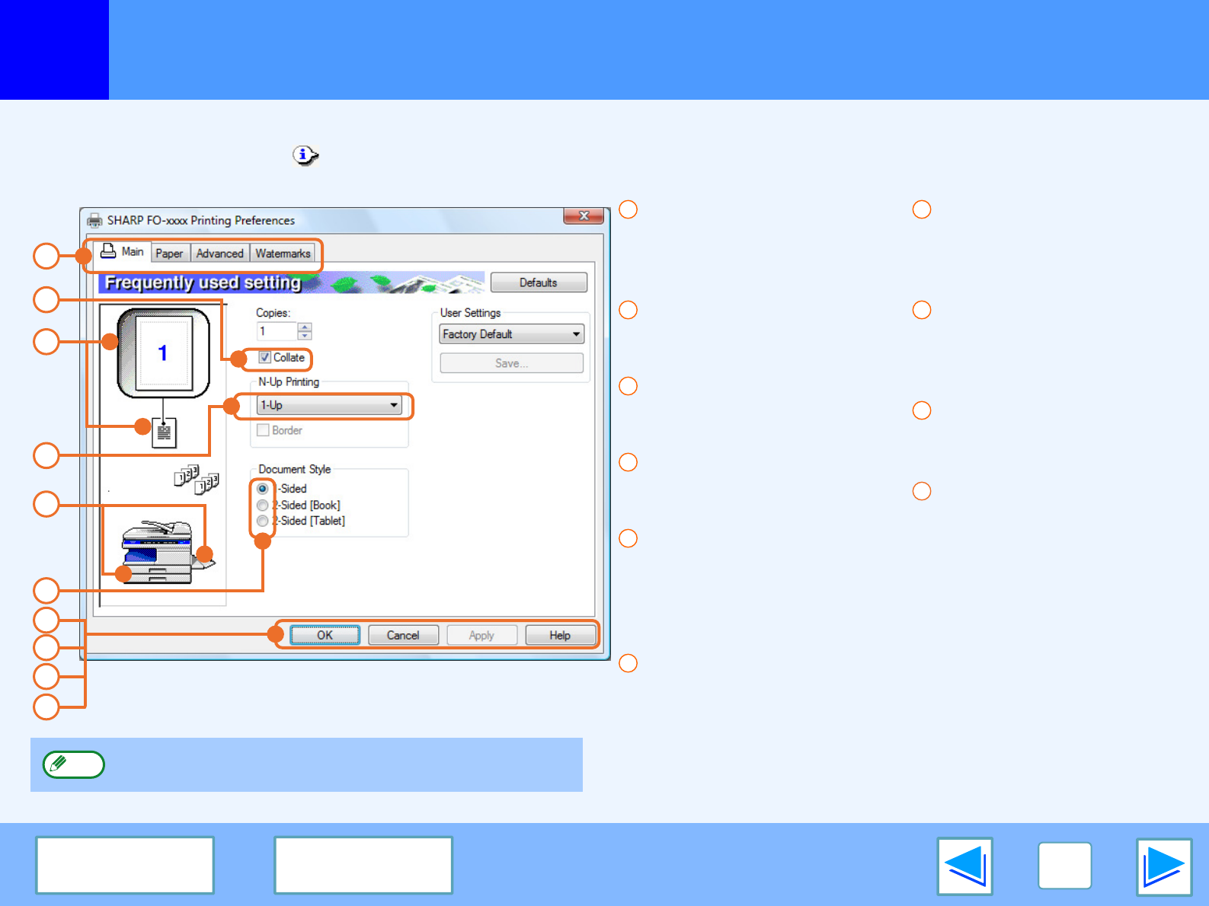
Task: Click printer icon in dialog title bar
Action: point(94,221)
